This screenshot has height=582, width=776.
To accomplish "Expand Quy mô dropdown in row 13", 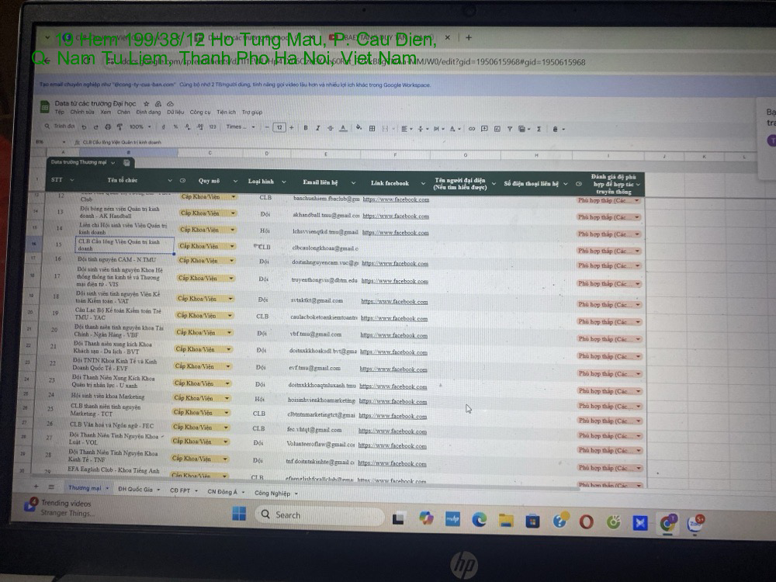I will tap(233, 213).
